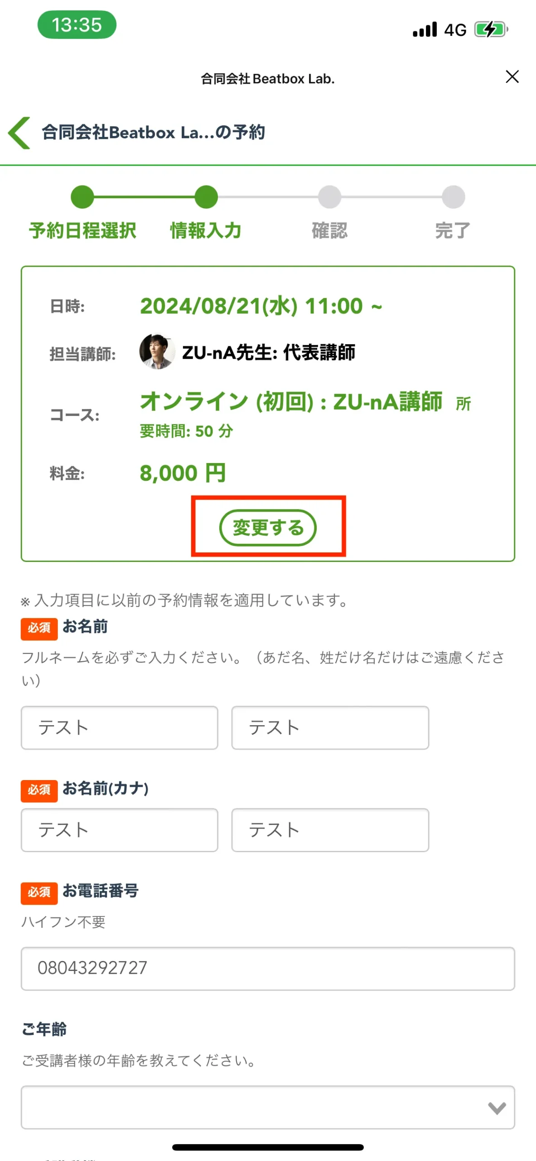The image size is (536, 1161).
Task: Tap the back arrow to return
Action: 18,132
